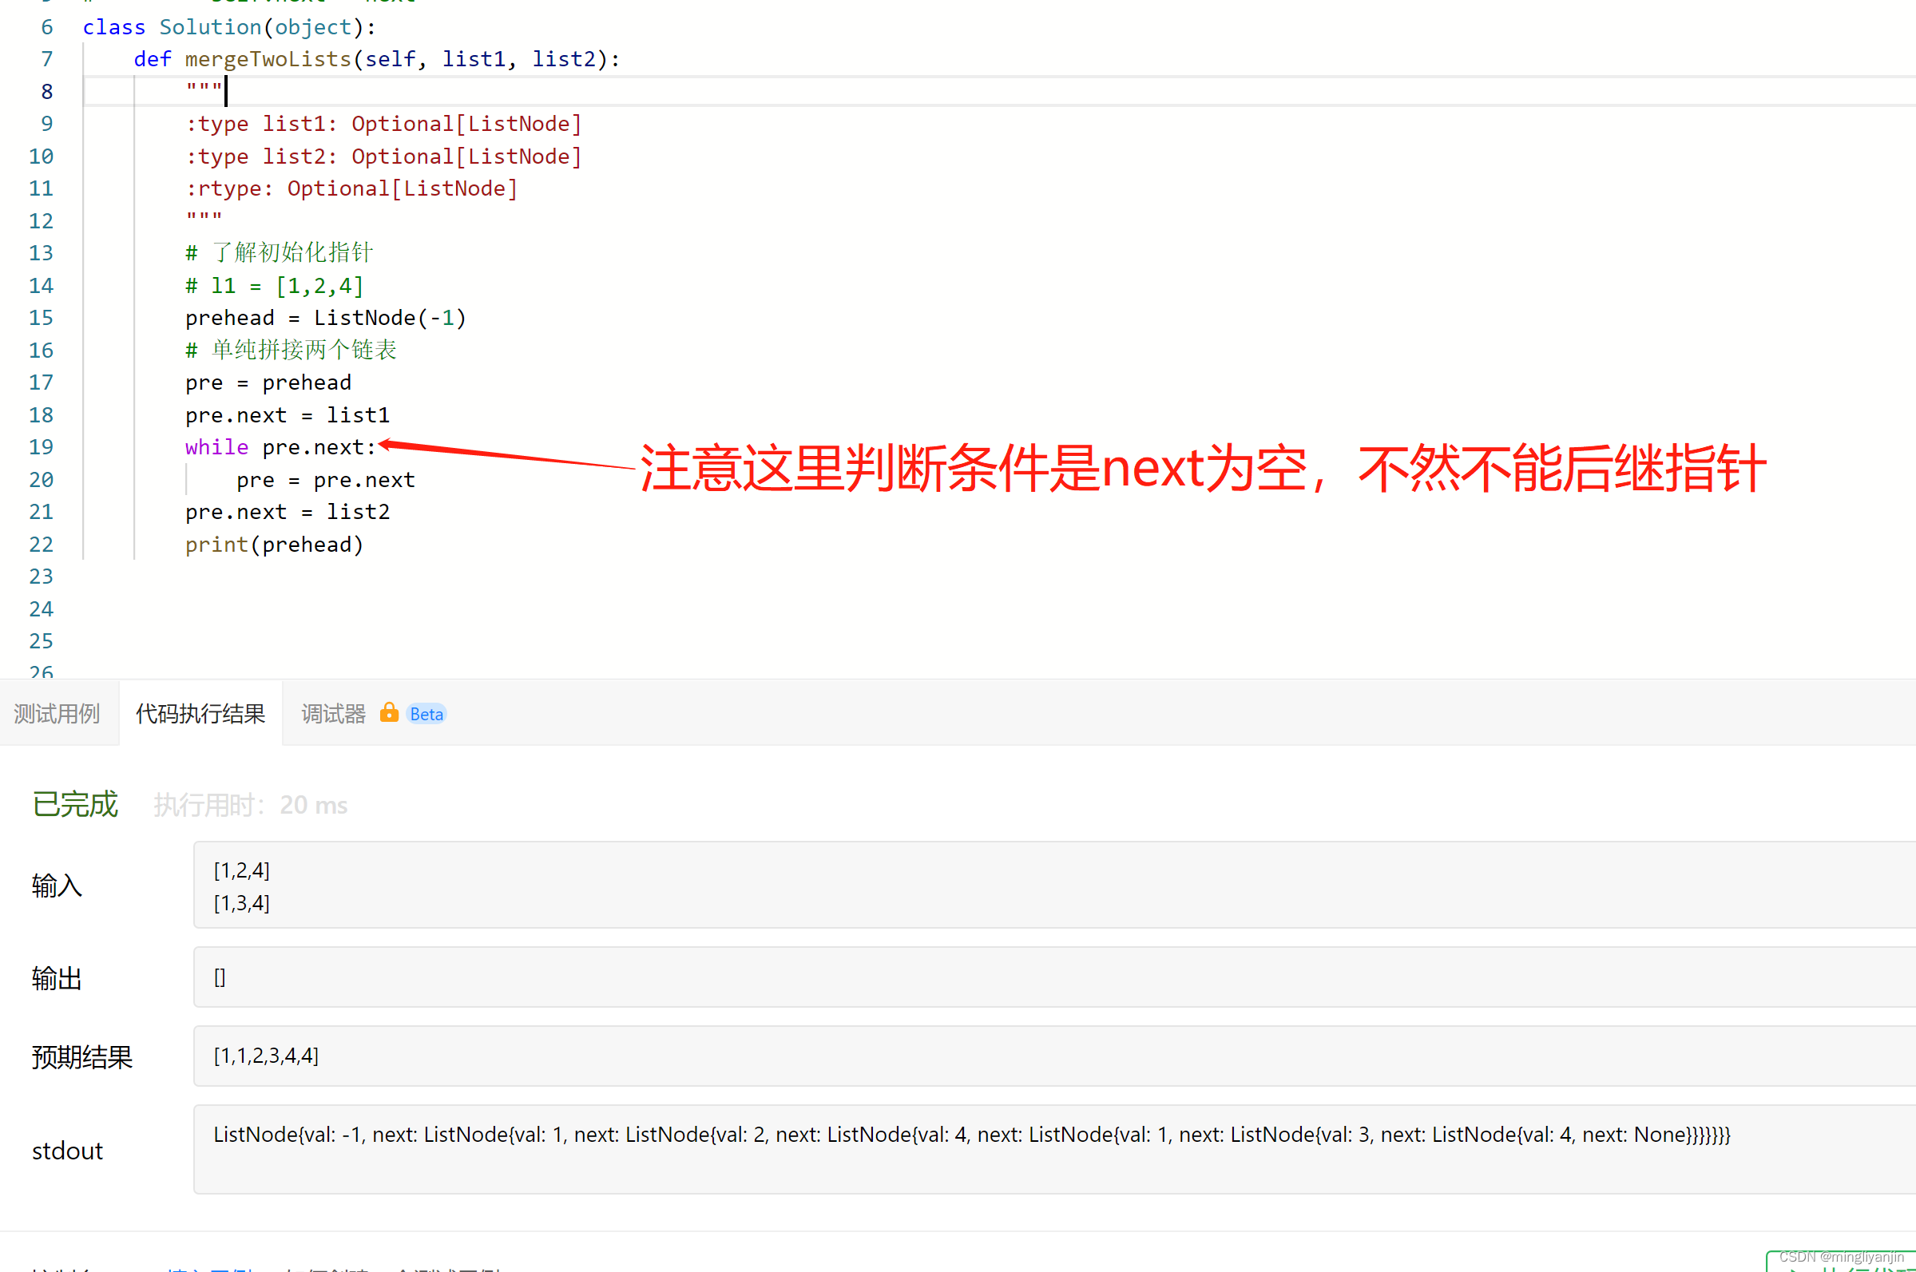Click the line 'pre = pre.next'
Viewport: 1916px width, 1272px height.
pyautogui.click(x=325, y=480)
